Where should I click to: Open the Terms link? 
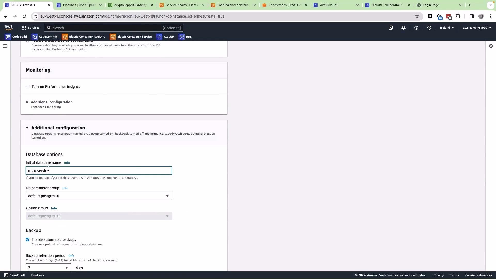point(454,275)
